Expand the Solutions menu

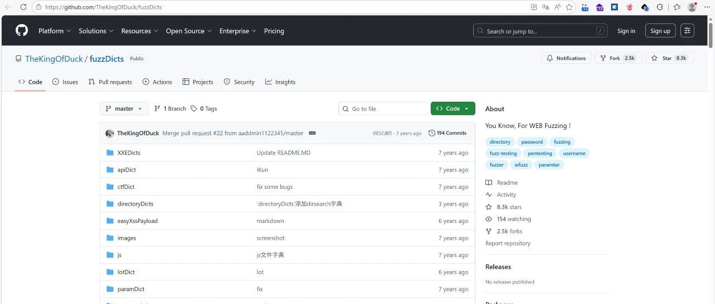point(96,31)
